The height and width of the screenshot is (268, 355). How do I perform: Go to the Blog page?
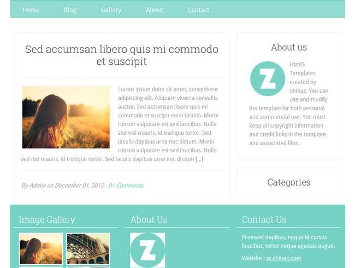[x=70, y=10]
